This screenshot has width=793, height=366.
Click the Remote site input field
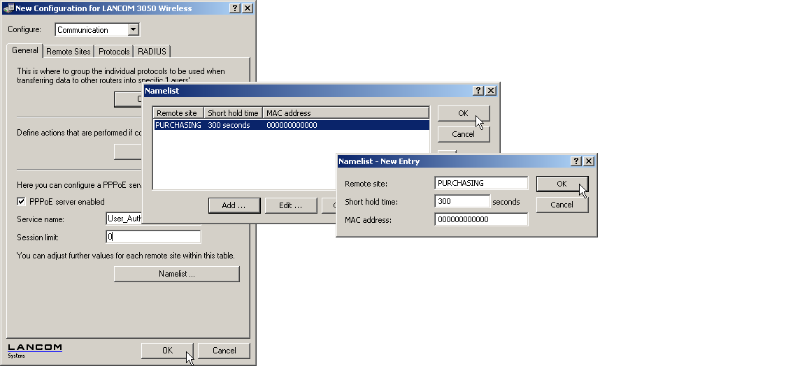(x=480, y=183)
